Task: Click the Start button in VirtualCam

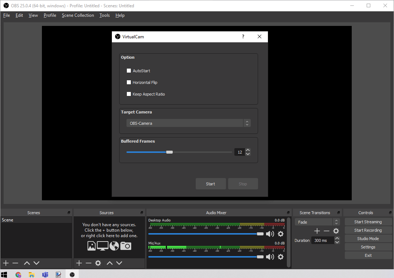Action: 211,184
